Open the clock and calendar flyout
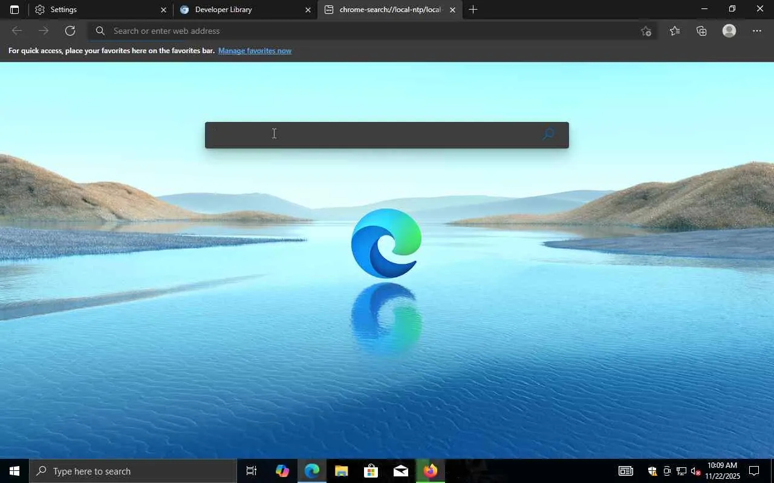The width and height of the screenshot is (774, 483). click(722, 471)
